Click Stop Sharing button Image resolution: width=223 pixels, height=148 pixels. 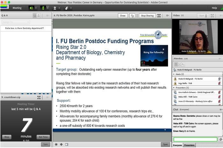point(147,16)
